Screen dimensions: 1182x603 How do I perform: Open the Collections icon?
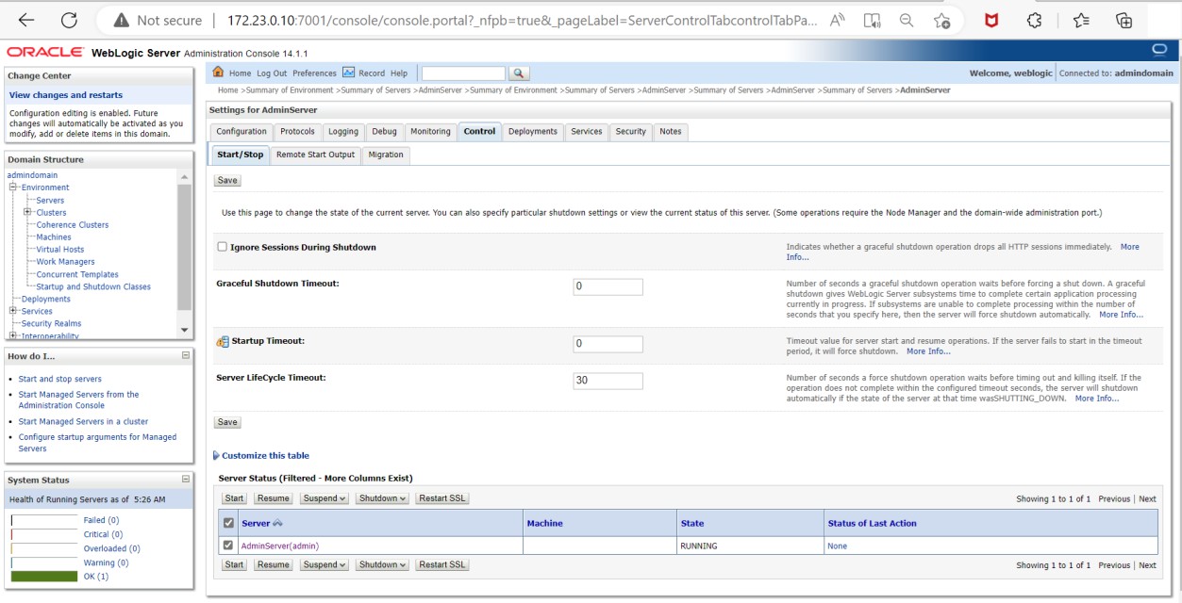(x=1124, y=20)
